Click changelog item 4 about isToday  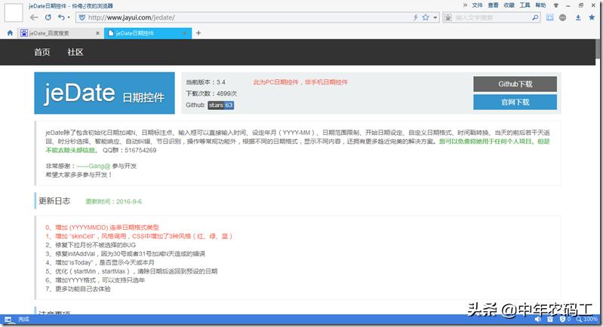100,263
